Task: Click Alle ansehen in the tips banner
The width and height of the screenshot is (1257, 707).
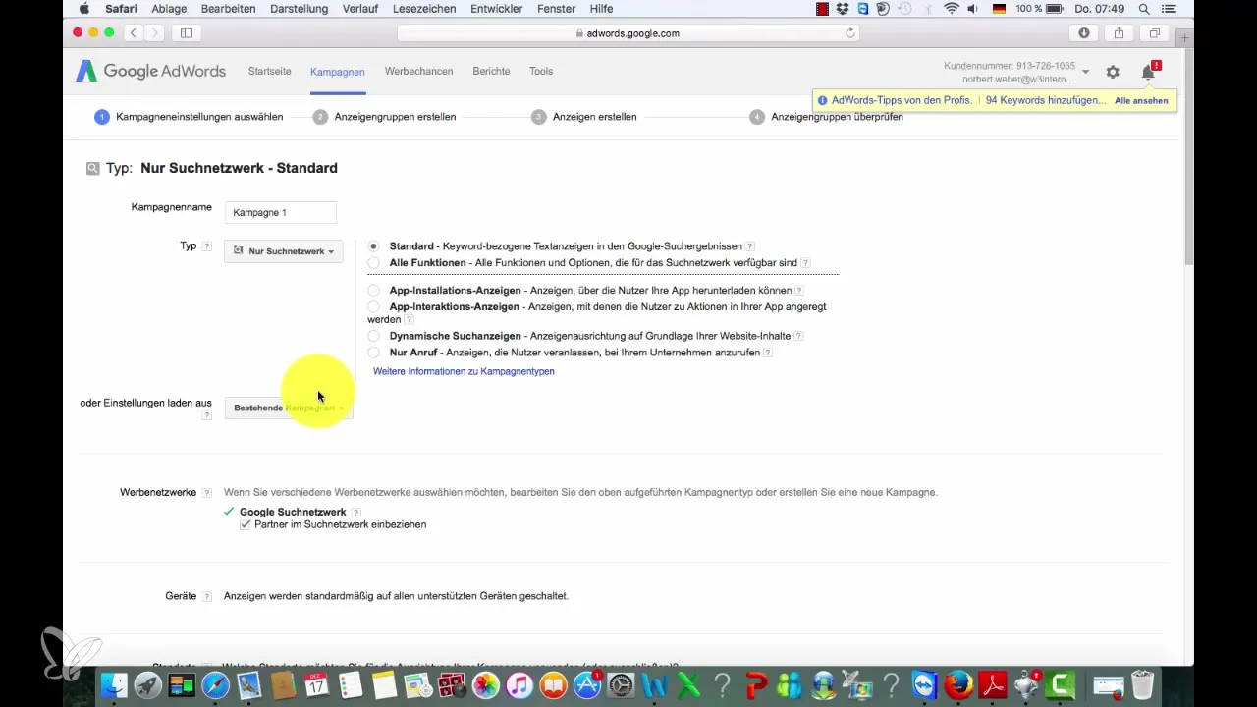Action: click(1141, 101)
